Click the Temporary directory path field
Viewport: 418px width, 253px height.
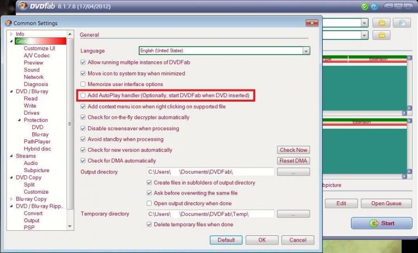[210, 214]
